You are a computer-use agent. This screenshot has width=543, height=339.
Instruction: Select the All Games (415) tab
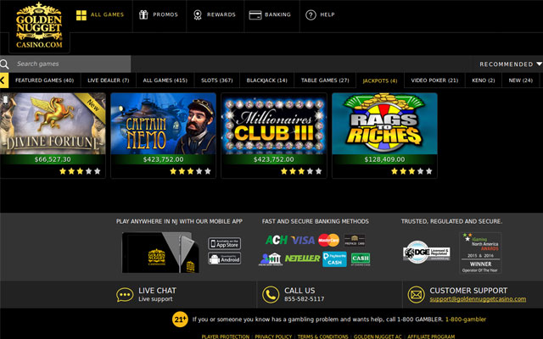point(165,81)
